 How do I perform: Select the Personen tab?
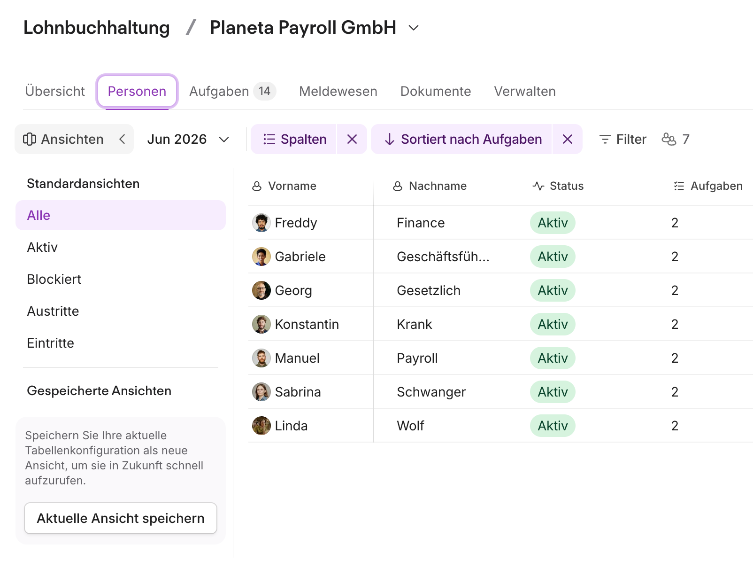click(137, 91)
